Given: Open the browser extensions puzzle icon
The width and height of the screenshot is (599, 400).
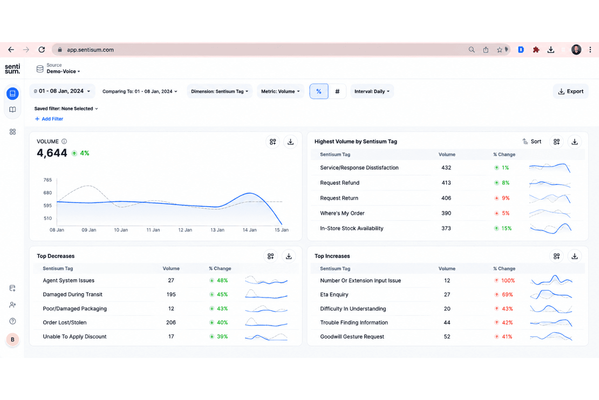Looking at the screenshot, I should 536,49.
